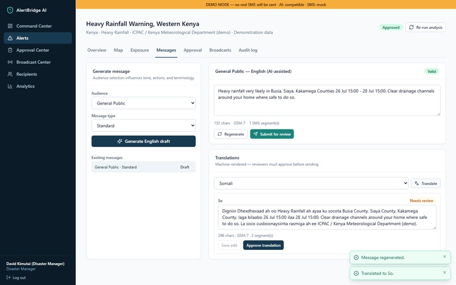Screen dimensions: 456x285
Task: Click the David Kimutai user name
Action: pos(36,264)
